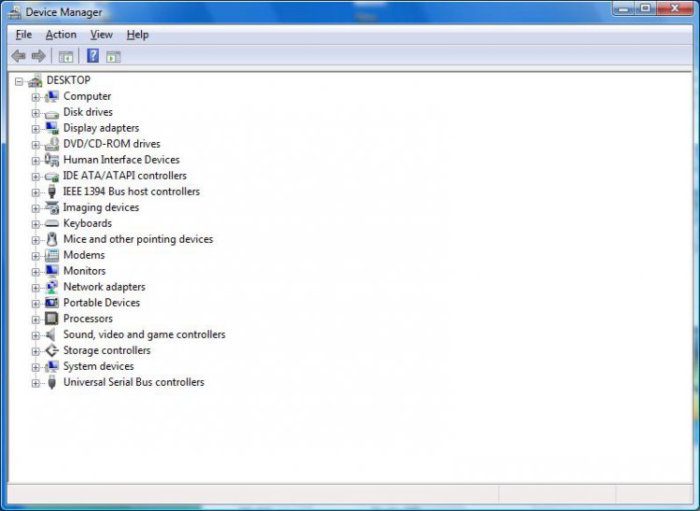Select the Processors device icon
700x511 pixels.
pos(51,319)
